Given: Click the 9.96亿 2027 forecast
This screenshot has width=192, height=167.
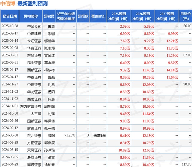Looking at the screenshot, I should tap(173, 34).
